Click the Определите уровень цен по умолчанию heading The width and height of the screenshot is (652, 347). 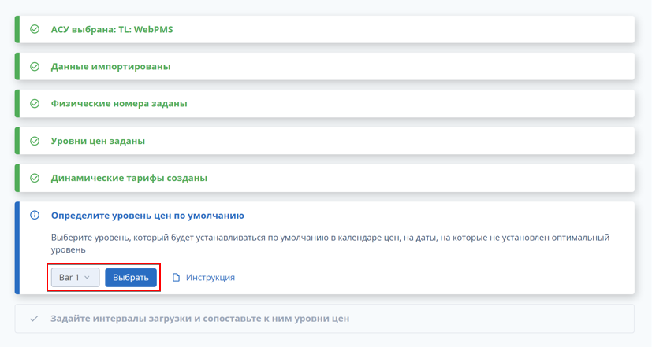click(x=147, y=216)
